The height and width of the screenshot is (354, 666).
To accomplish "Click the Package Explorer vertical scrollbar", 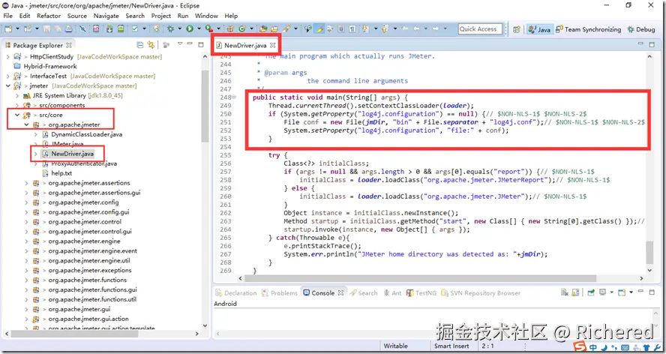I will (x=205, y=106).
